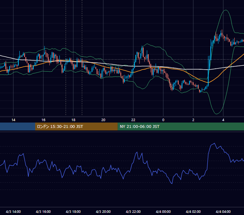244x215 pixels.
Task: Click the 4/3 22:00 date label
Action: 133,211
